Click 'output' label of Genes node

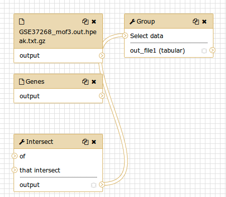click(30, 96)
